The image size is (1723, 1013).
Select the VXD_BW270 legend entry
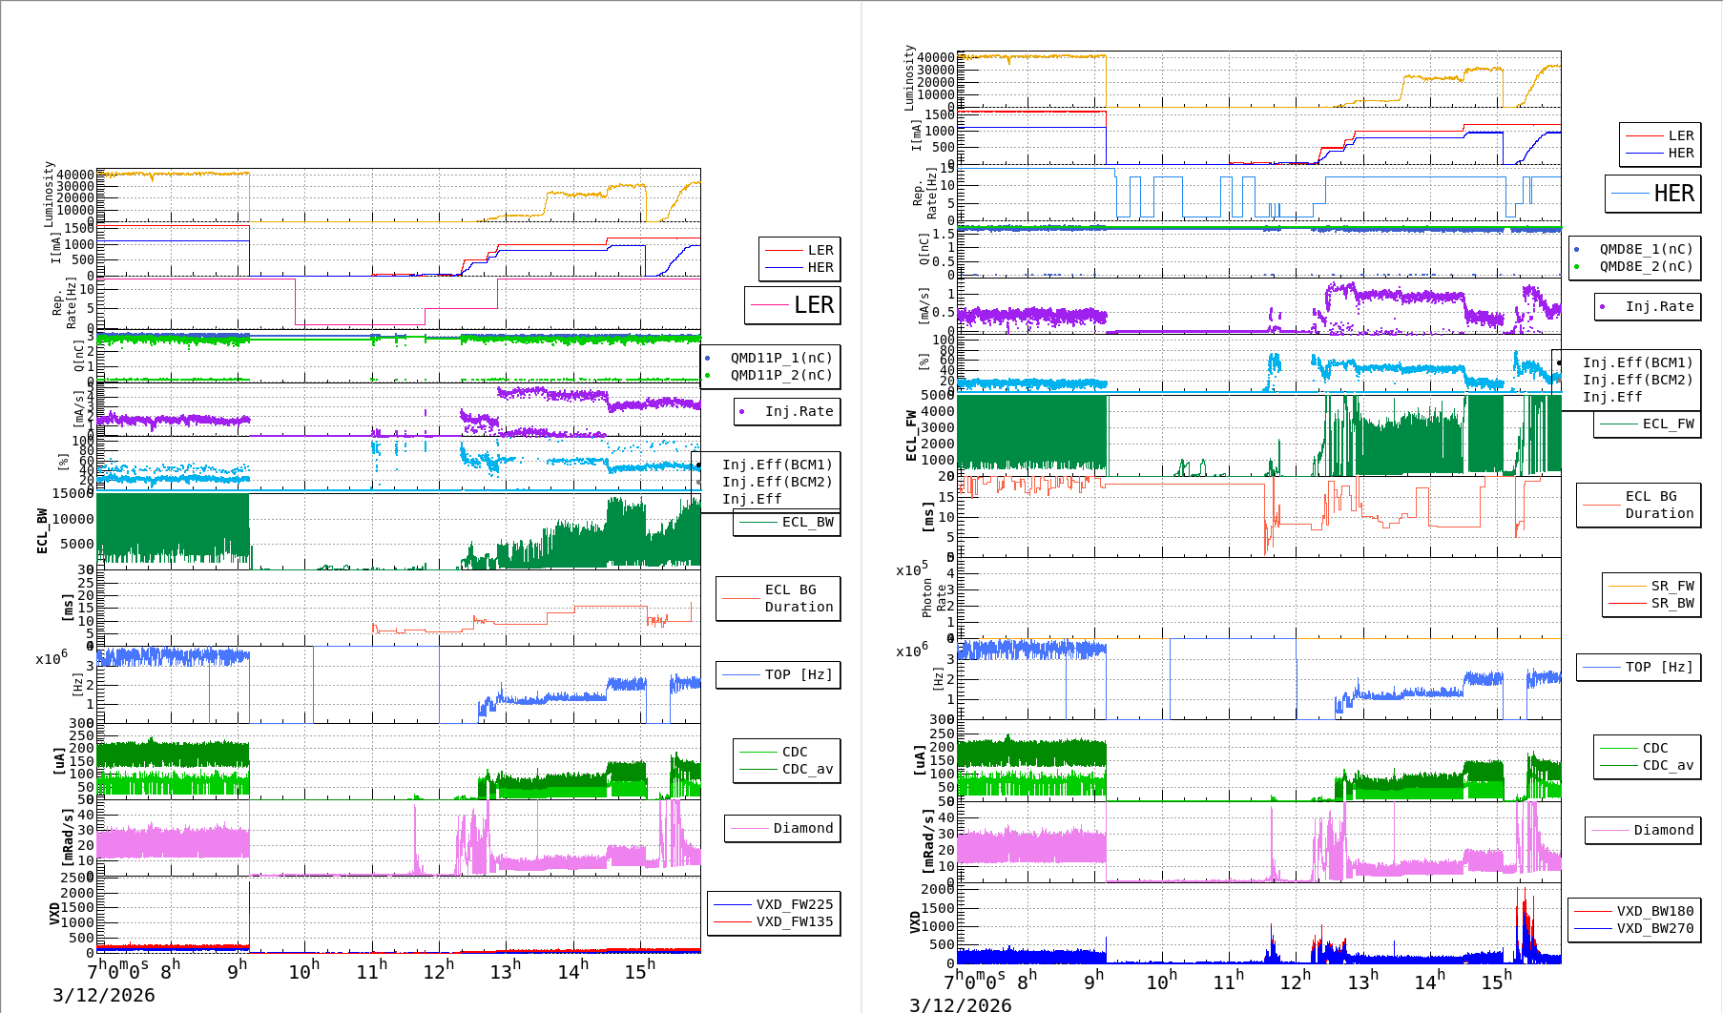(x=1654, y=928)
